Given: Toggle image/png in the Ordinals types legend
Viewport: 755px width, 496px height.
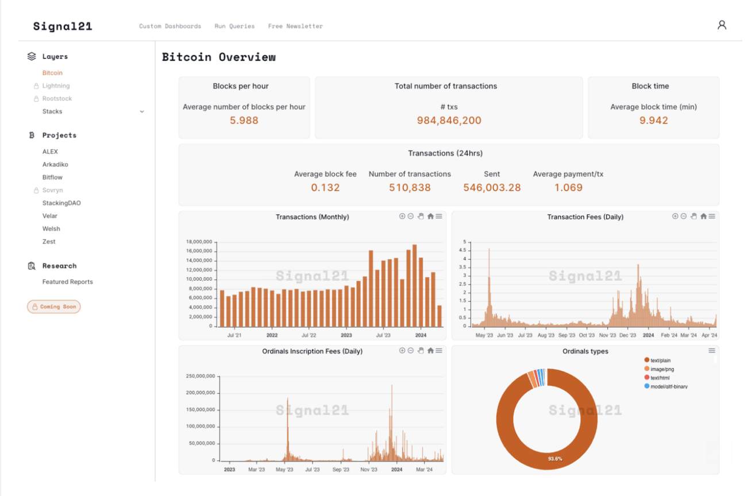Looking at the screenshot, I should click(661, 369).
